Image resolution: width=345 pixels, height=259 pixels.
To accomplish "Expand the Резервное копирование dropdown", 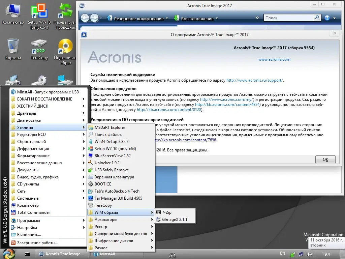I will pos(138,19).
